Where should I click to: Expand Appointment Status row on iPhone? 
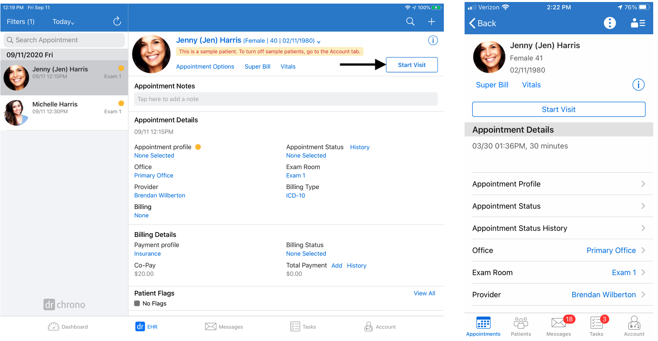559,206
